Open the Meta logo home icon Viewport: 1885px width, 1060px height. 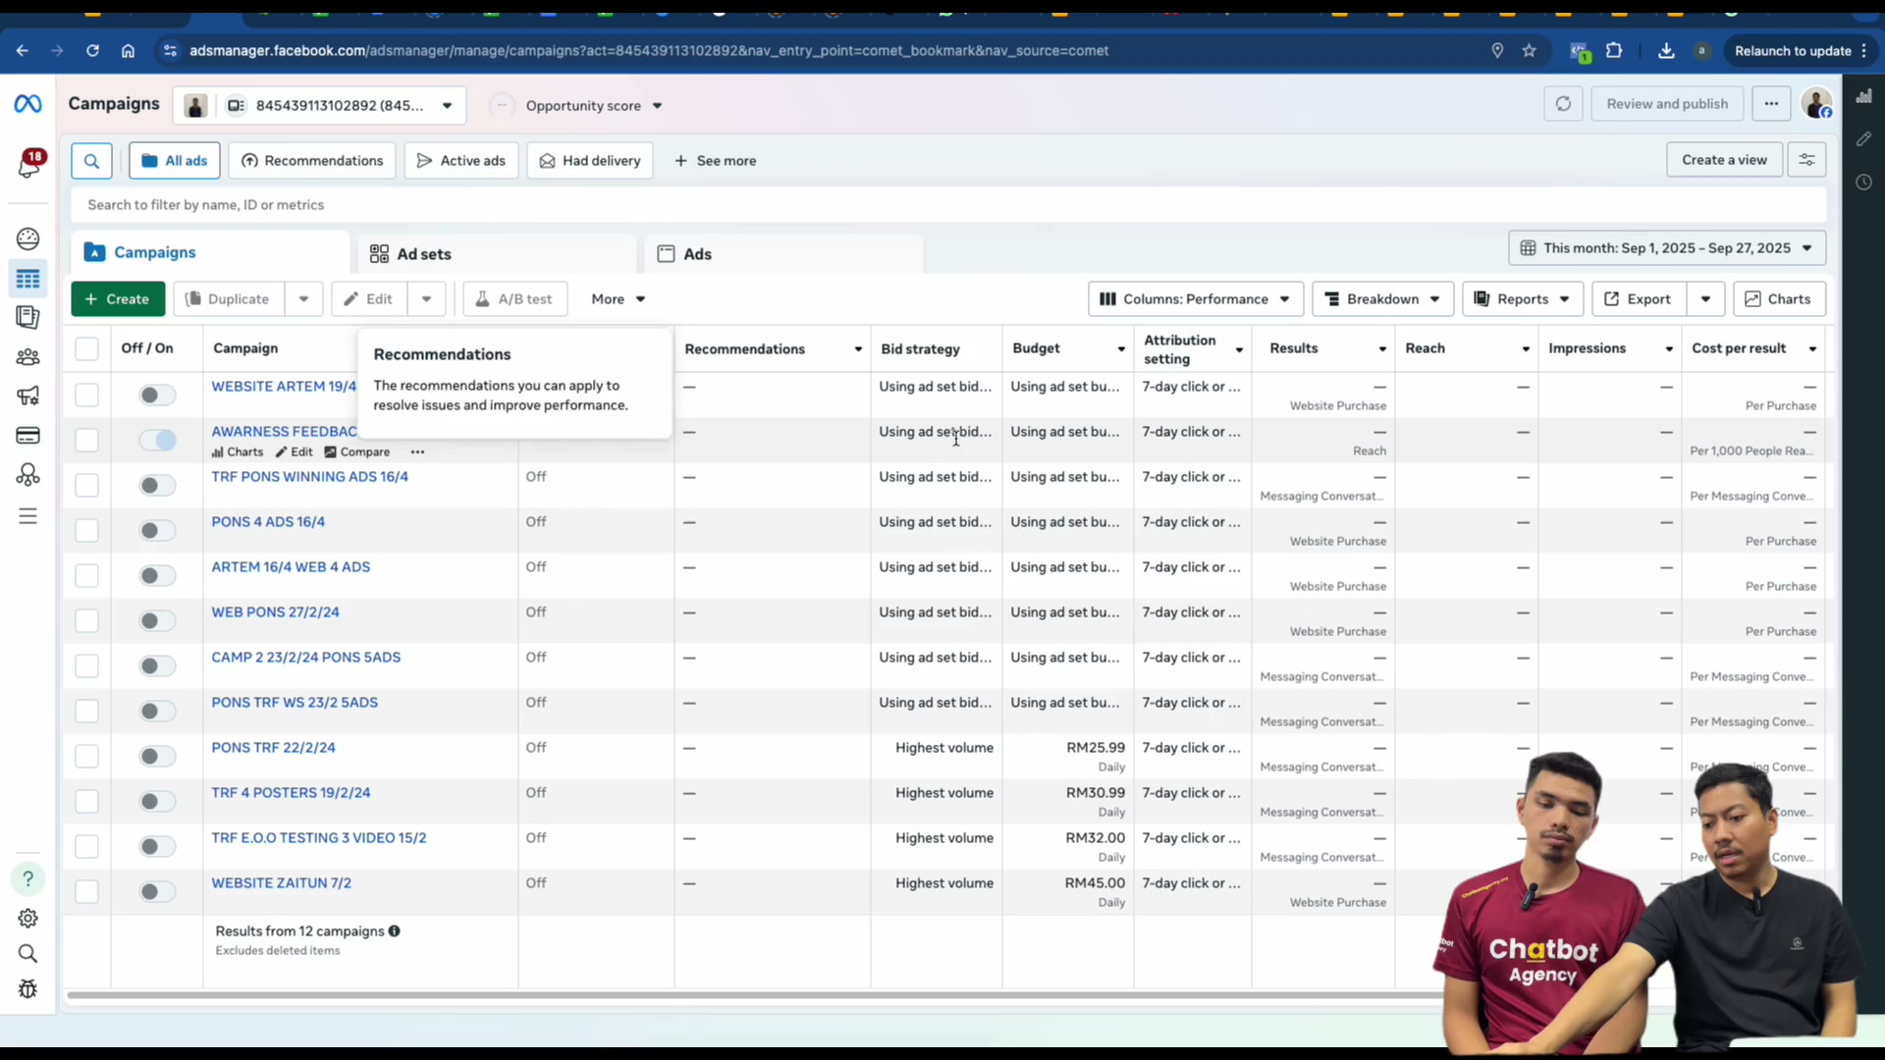27,103
